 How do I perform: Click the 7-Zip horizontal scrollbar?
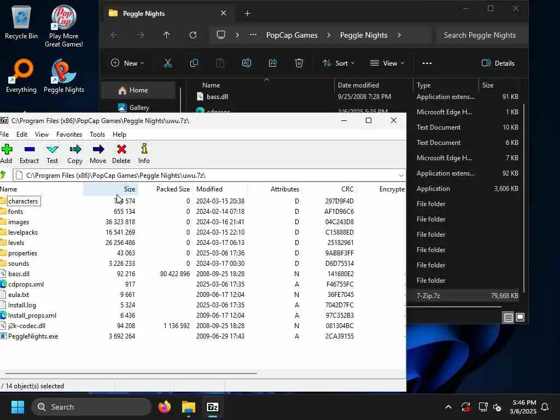(131, 373)
